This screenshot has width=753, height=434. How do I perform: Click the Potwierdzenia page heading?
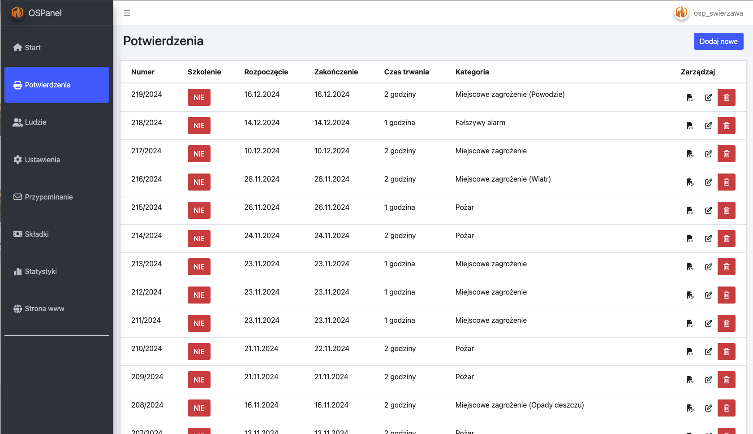coord(163,41)
